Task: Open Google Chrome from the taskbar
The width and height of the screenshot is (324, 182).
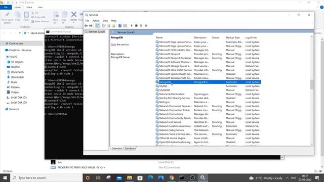Action: 172,177
